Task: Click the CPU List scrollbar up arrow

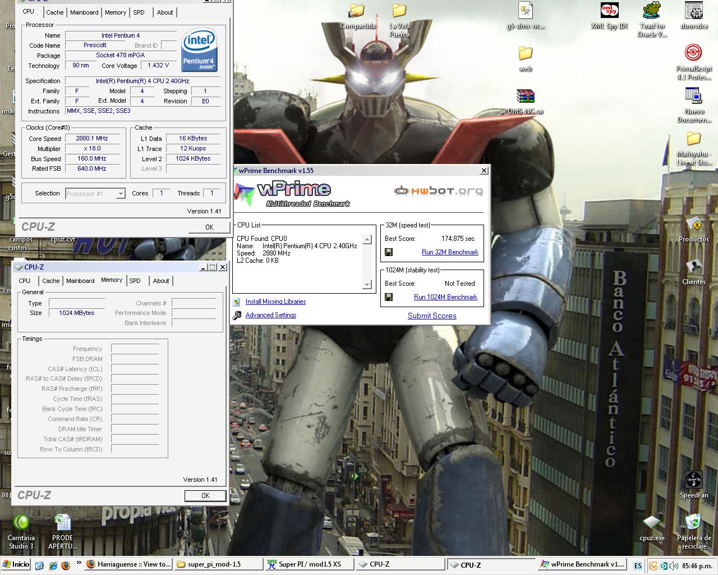Action: click(x=367, y=239)
